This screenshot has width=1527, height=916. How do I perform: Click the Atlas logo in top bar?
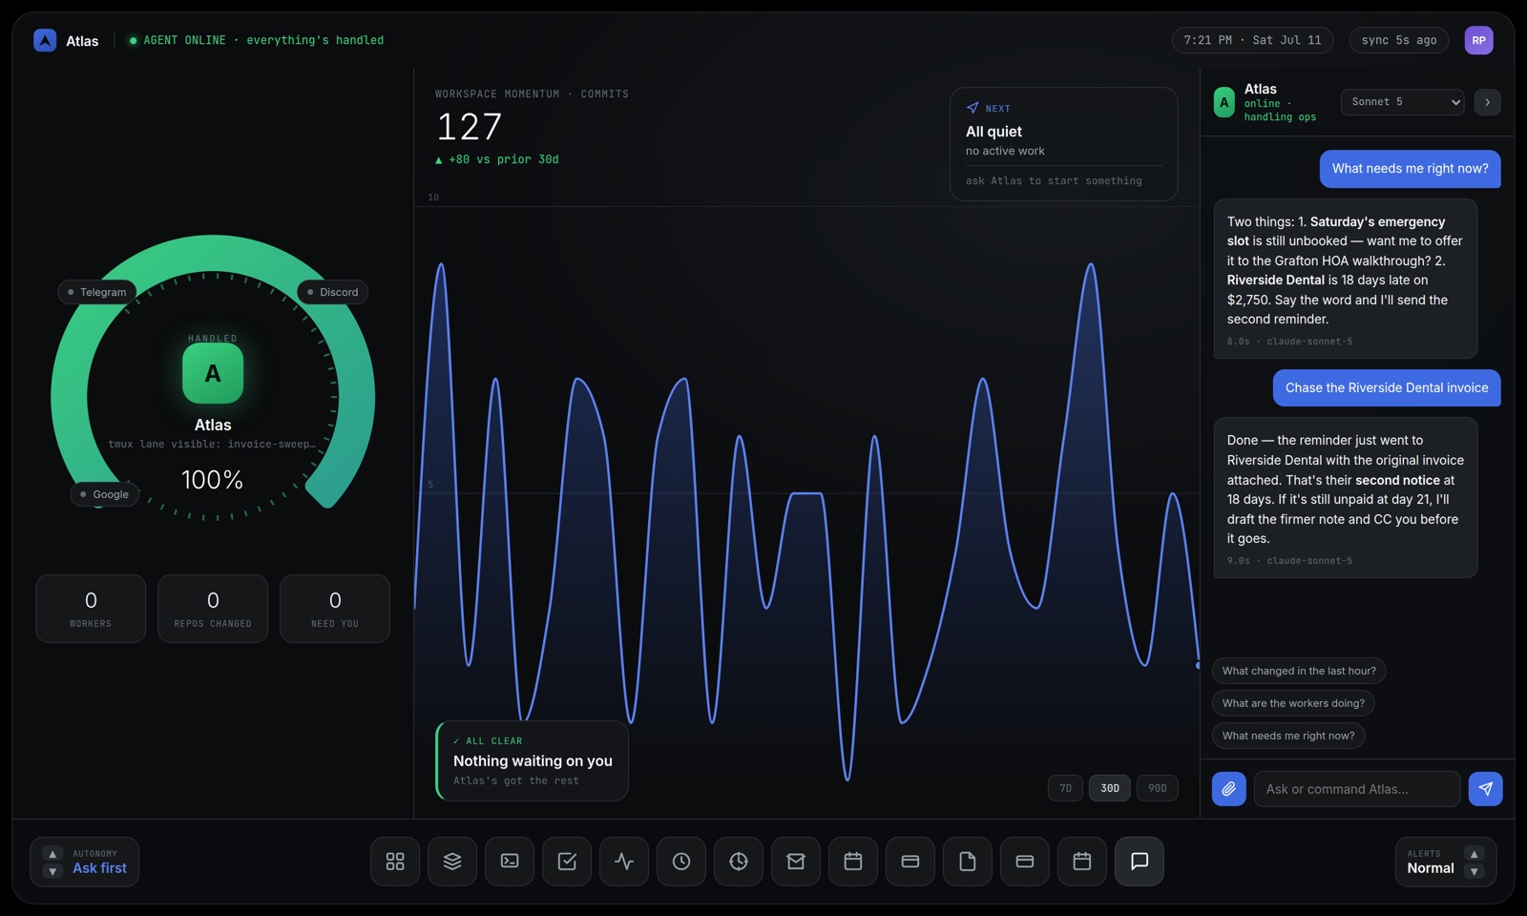point(45,40)
